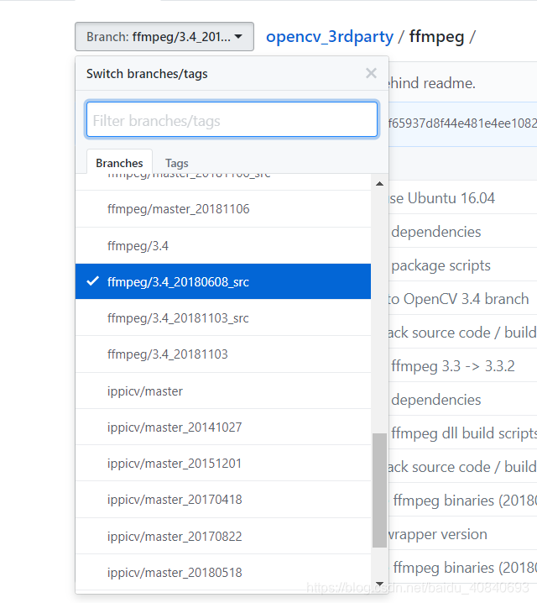This screenshot has width=537, height=603.
Task: Click the 'hind readme.' commit text
Action: pyautogui.click(x=432, y=83)
